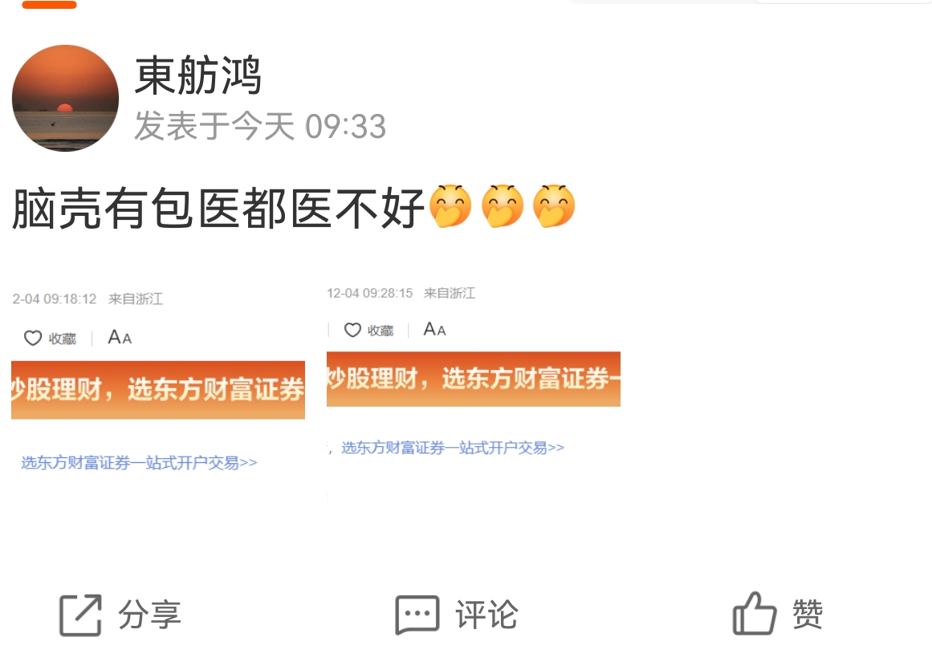Open left 炒股理财 orange banner image
Screen dimensions: 932x666
coord(158,390)
